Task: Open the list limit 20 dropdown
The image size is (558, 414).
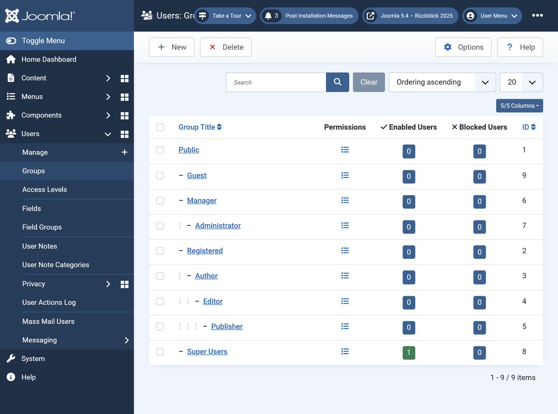Action: click(521, 82)
